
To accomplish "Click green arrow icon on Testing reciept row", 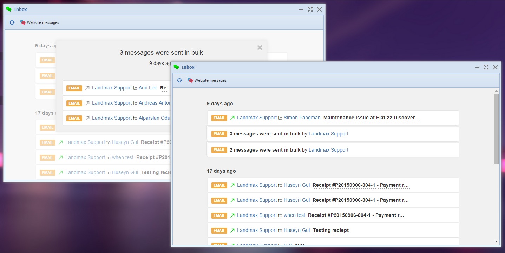I will coord(232,231).
